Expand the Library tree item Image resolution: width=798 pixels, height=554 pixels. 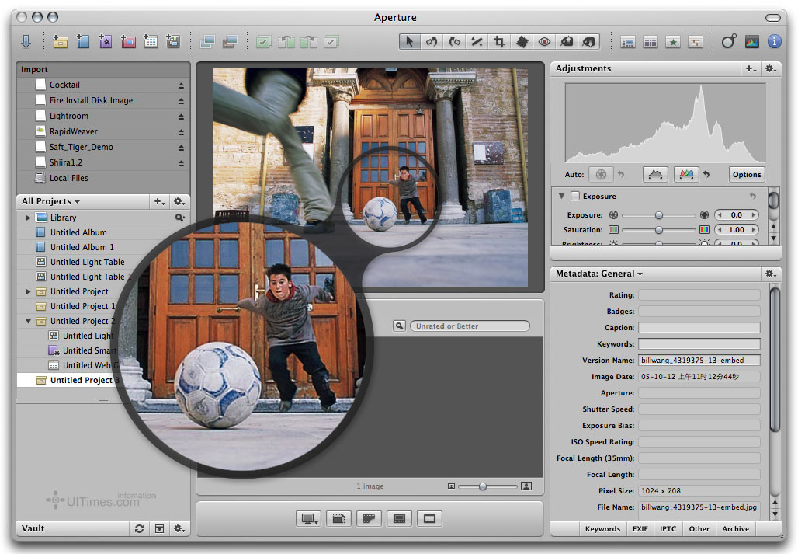point(29,218)
